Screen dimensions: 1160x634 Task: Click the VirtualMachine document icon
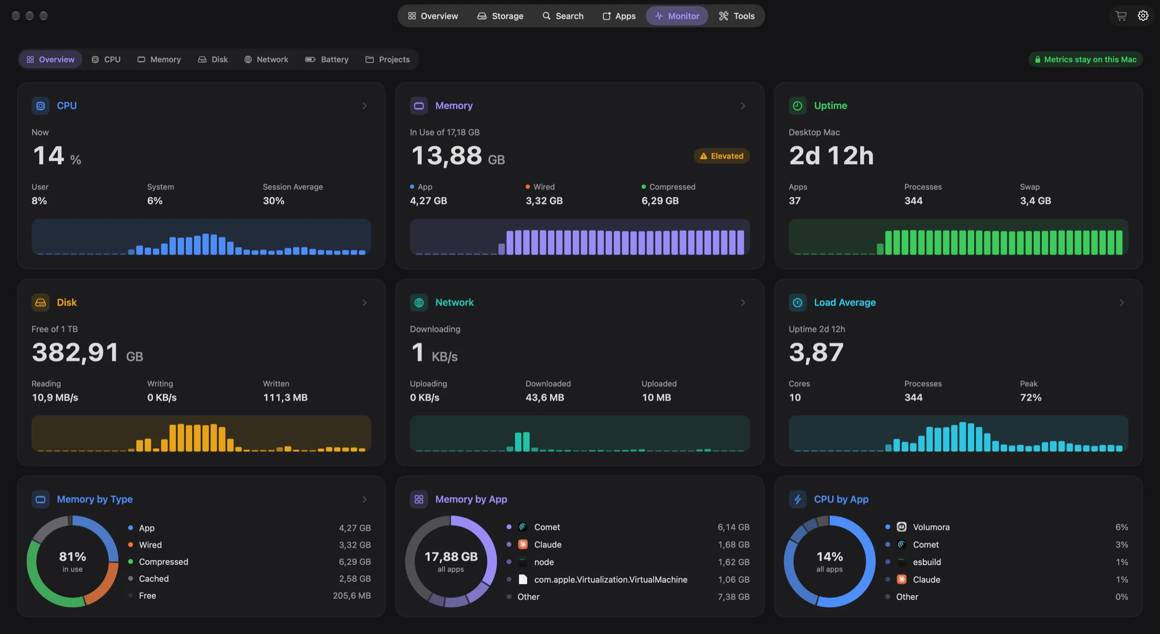pos(523,579)
